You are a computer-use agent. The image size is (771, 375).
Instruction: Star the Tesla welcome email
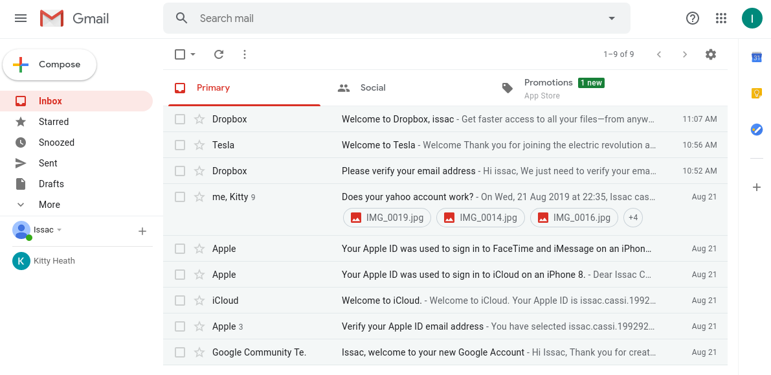click(x=199, y=145)
